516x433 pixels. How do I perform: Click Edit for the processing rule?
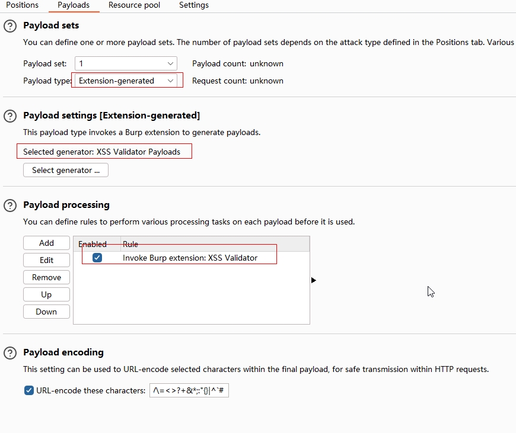(x=46, y=260)
